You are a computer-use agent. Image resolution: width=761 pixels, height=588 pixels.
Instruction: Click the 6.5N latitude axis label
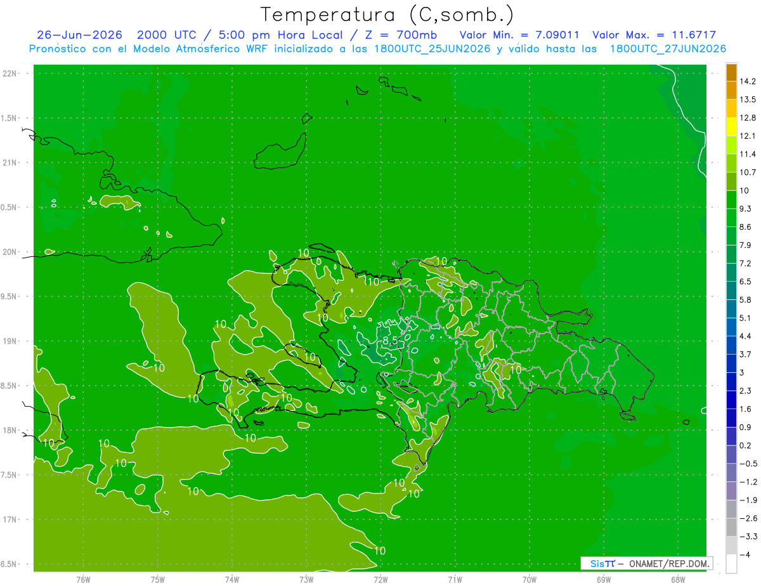pos(10,564)
